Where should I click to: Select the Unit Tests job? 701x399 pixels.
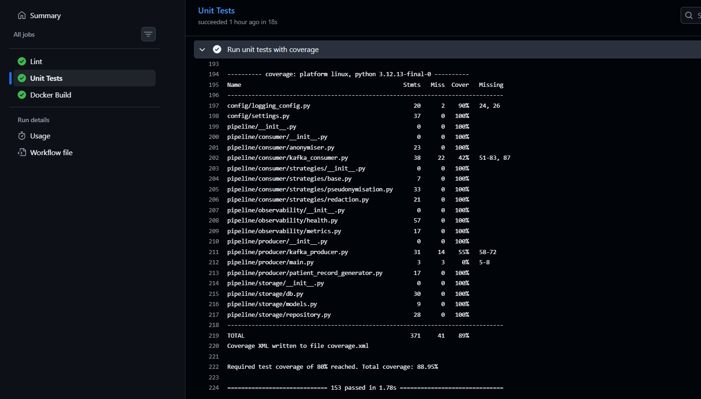[85, 78]
